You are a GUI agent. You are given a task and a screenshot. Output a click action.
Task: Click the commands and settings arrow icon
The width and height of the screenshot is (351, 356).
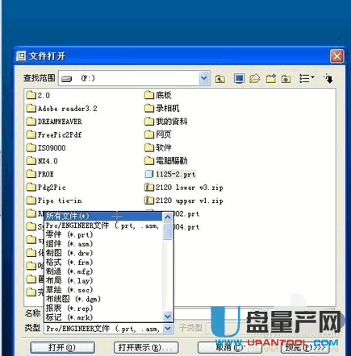click(328, 79)
